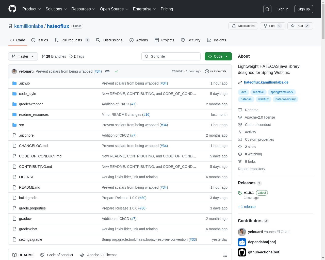Click the Notifications bell button
Image resolution: width=325 pixels, height=260 pixels.
point(243,26)
